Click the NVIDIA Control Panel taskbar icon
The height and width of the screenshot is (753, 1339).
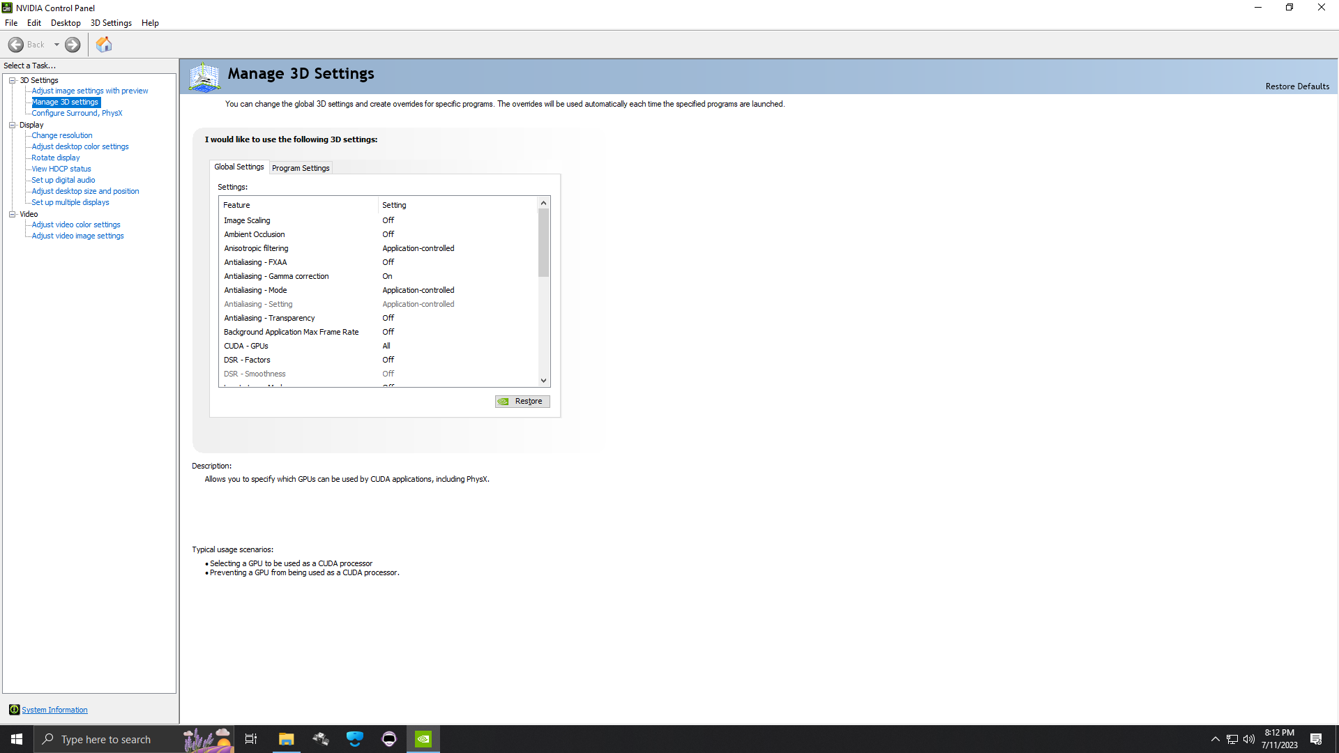pos(423,739)
